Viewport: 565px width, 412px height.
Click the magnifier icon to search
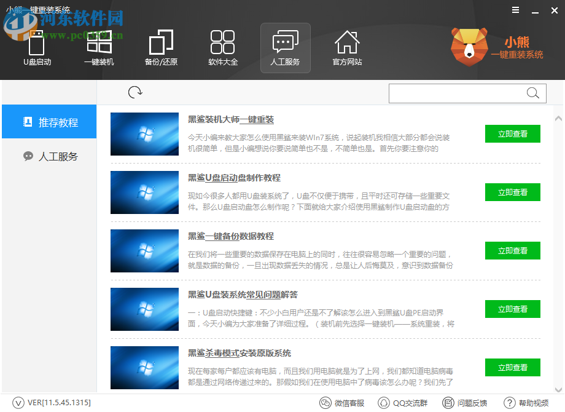pos(532,93)
